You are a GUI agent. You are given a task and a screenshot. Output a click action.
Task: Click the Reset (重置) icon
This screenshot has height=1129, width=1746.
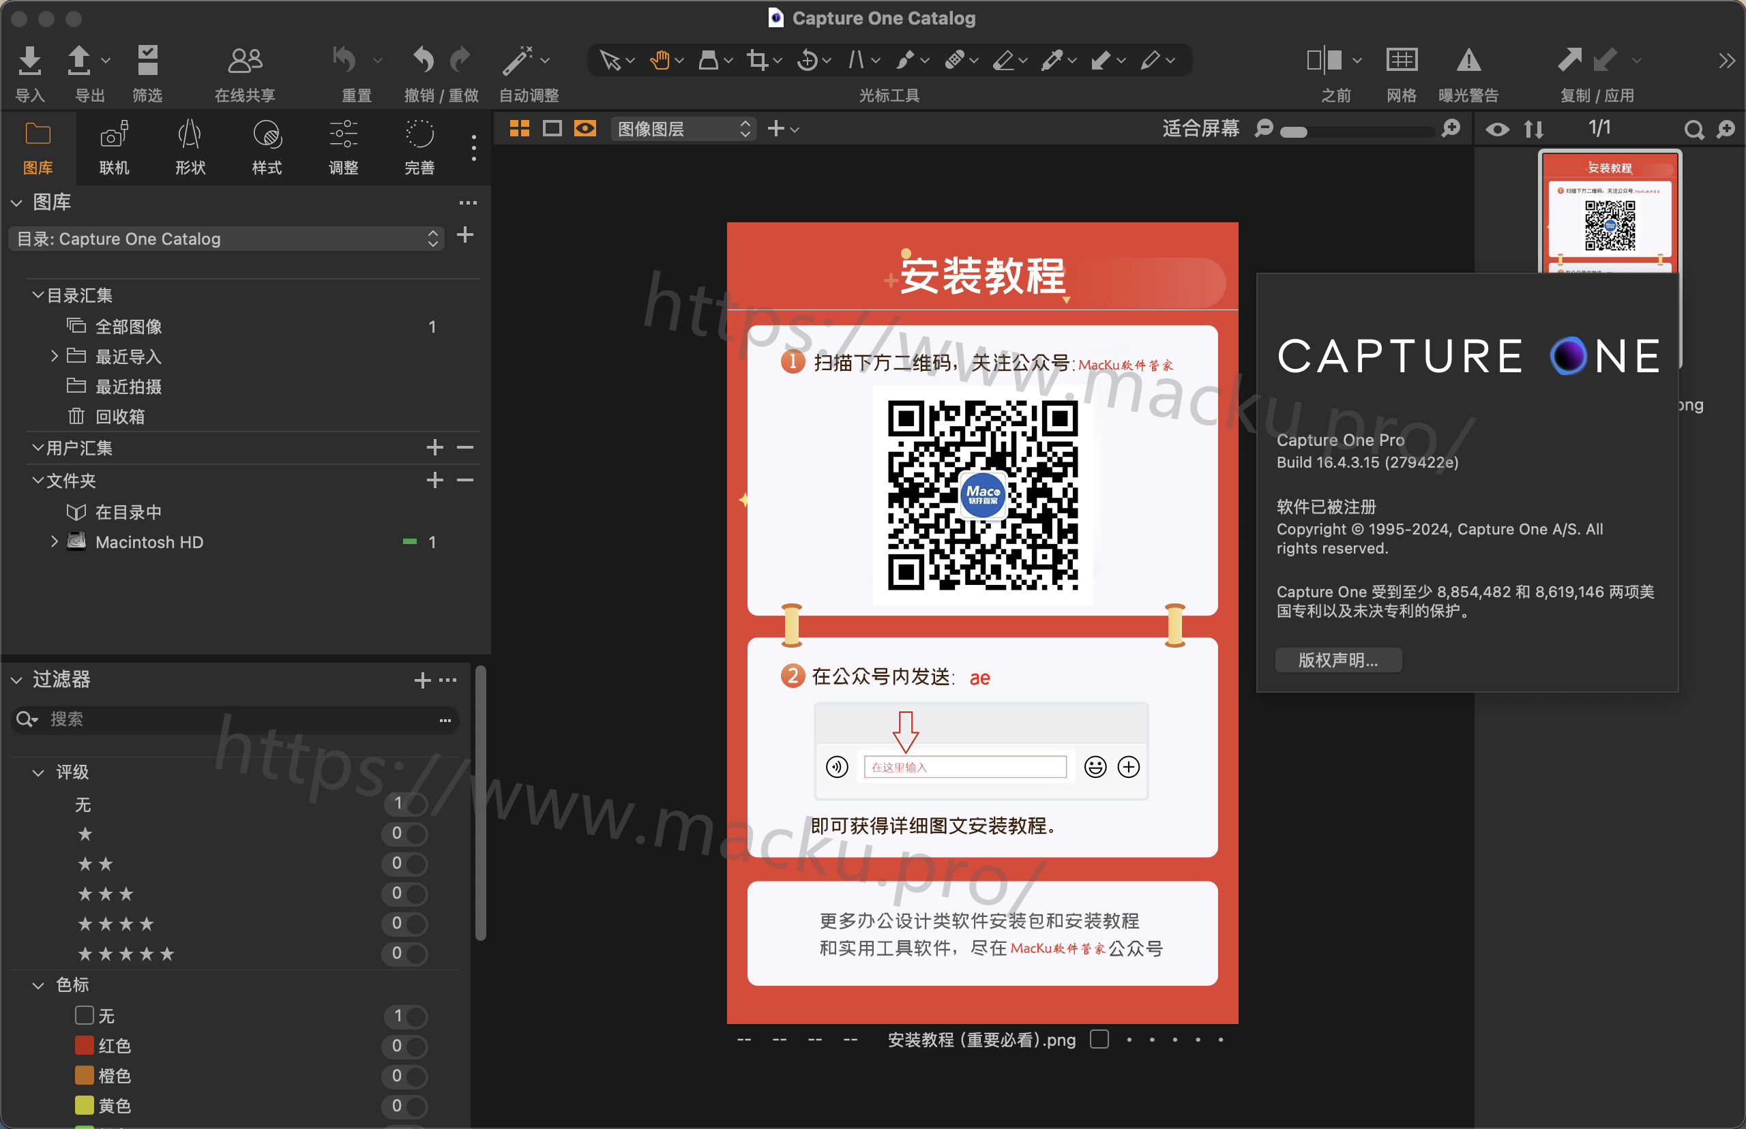pyautogui.click(x=344, y=59)
